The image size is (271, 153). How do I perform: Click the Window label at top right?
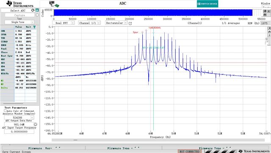(x=265, y=3)
